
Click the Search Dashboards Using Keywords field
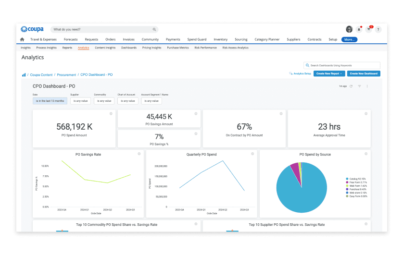click(342, 65)
